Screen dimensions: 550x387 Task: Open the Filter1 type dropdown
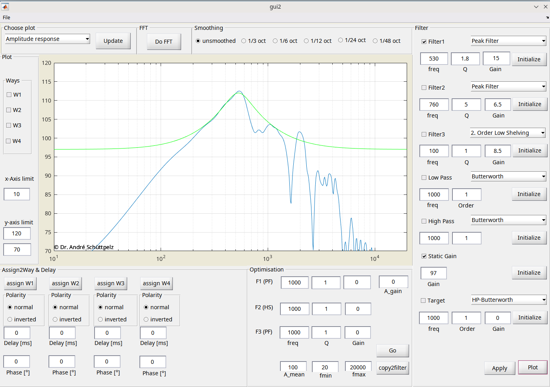click(x=508, y=41)
